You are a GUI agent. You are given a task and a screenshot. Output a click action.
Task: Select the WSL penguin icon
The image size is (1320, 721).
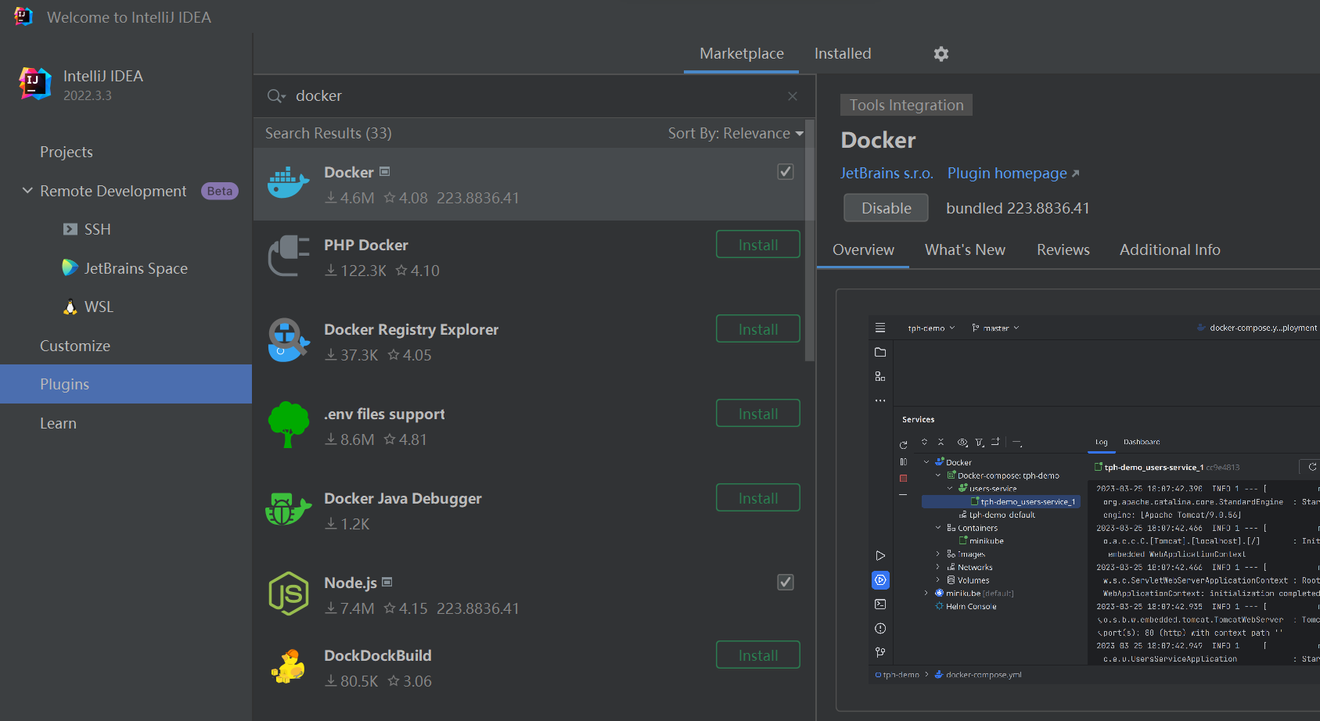[x=70, y=307]
